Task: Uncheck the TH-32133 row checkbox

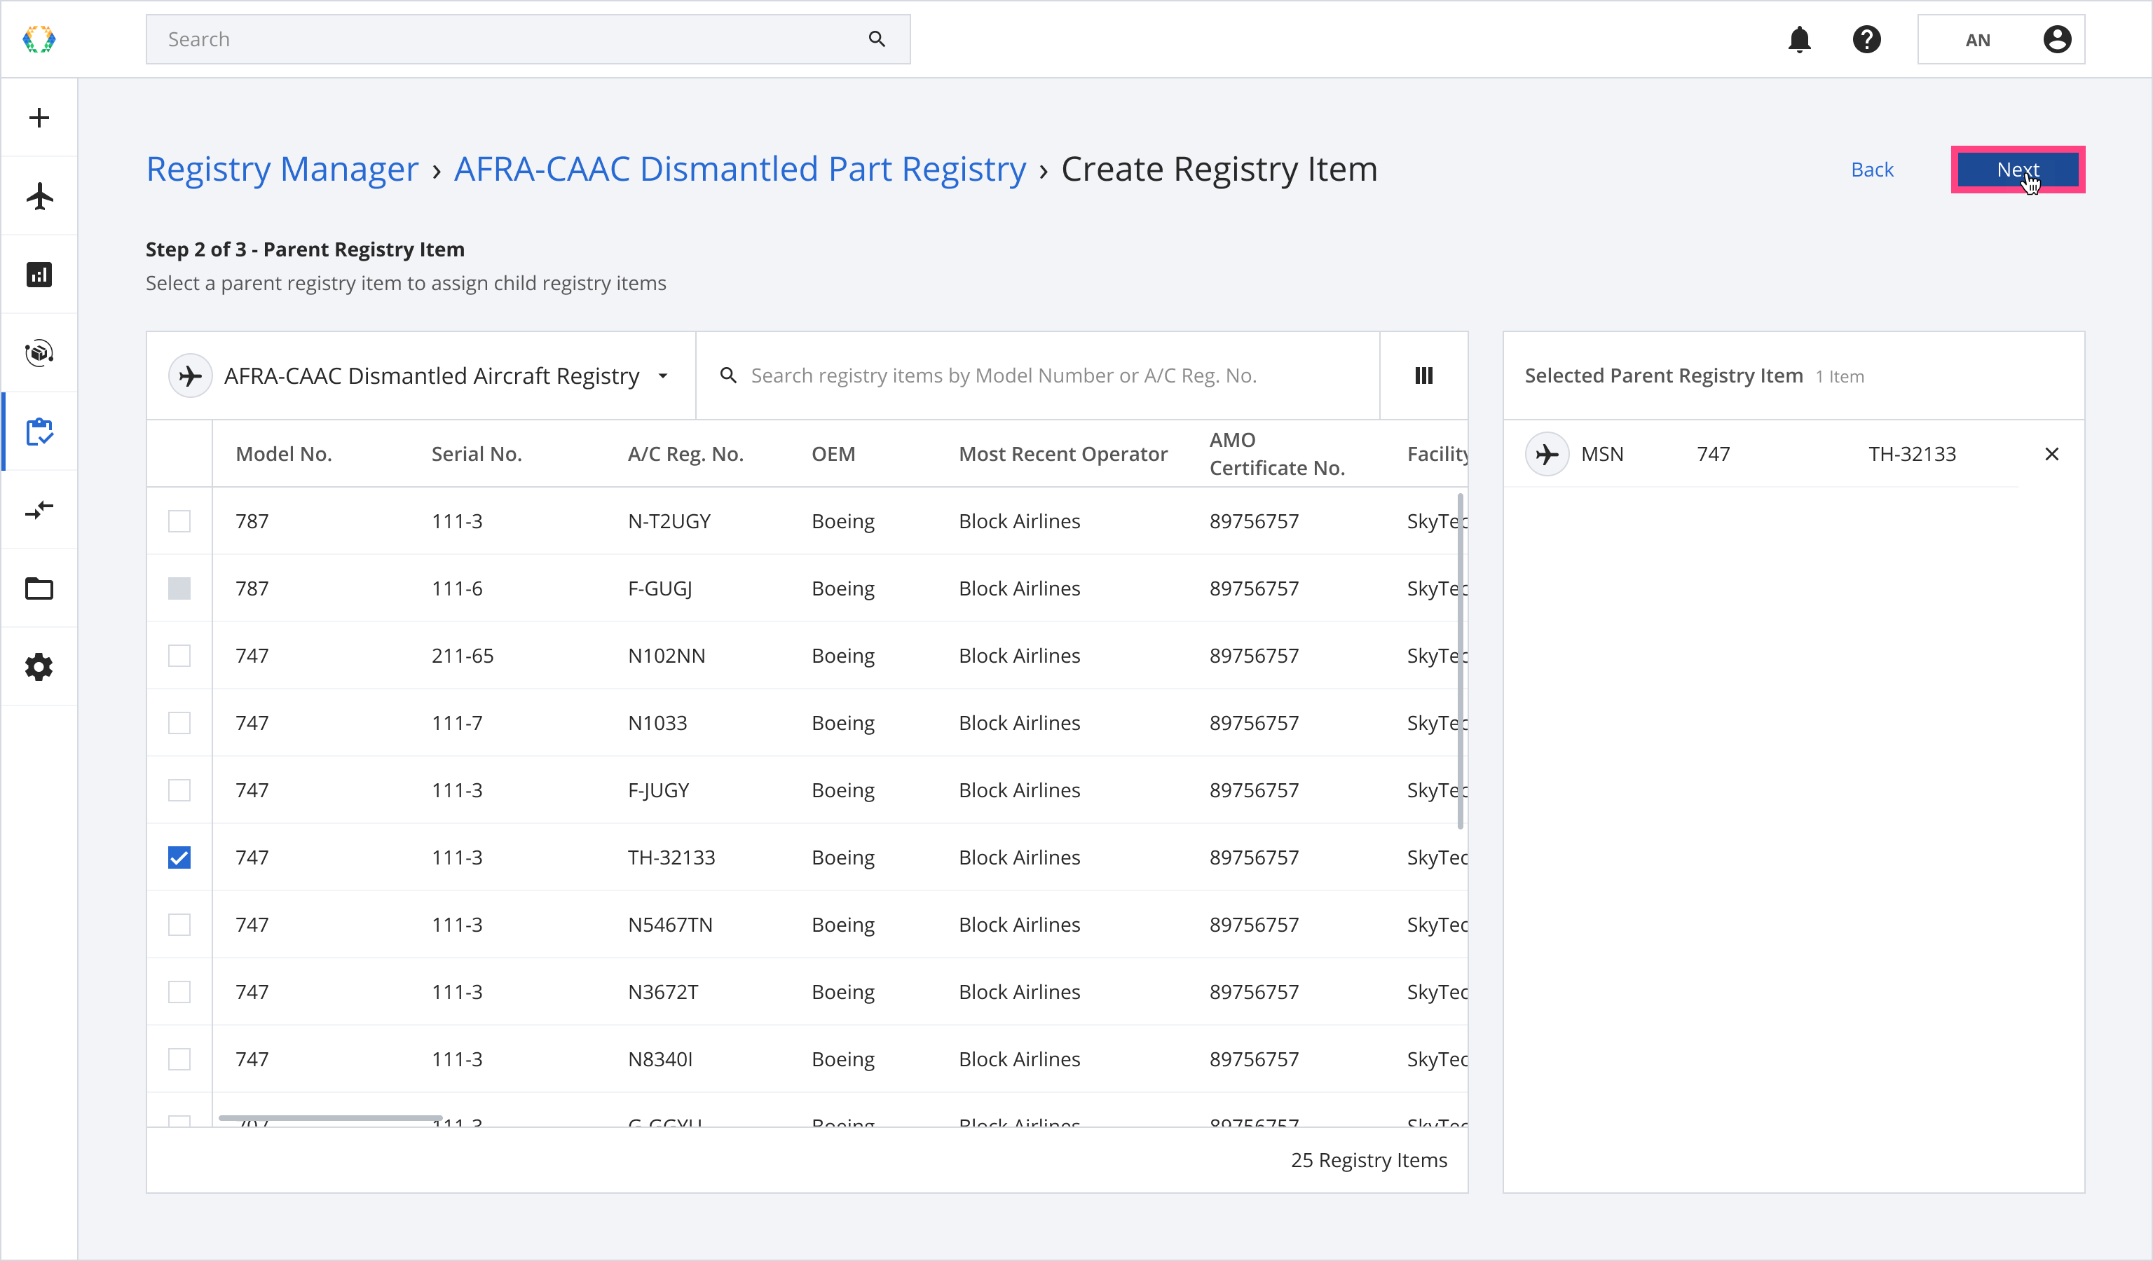Action: tap(179, 857)
